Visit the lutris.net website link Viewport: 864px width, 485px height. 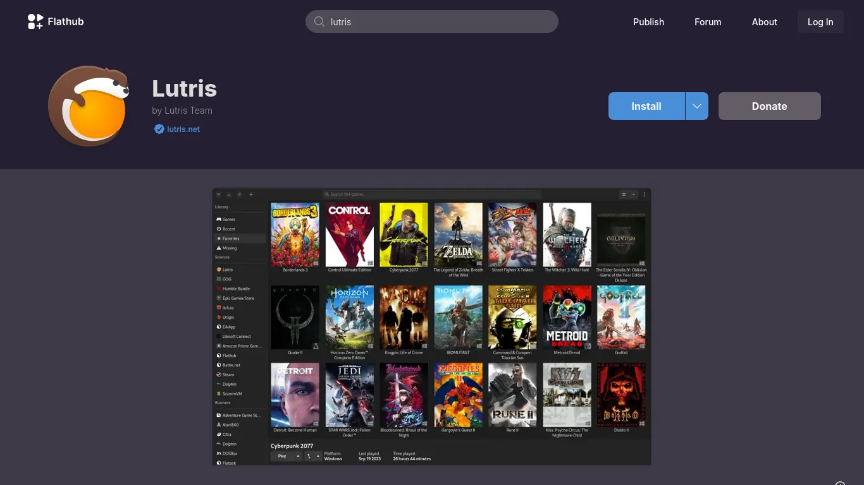pos(183,129)
